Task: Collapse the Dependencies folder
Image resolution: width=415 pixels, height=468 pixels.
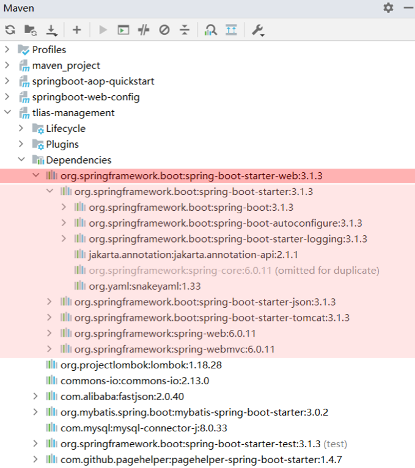Action: tap(21, 159)
